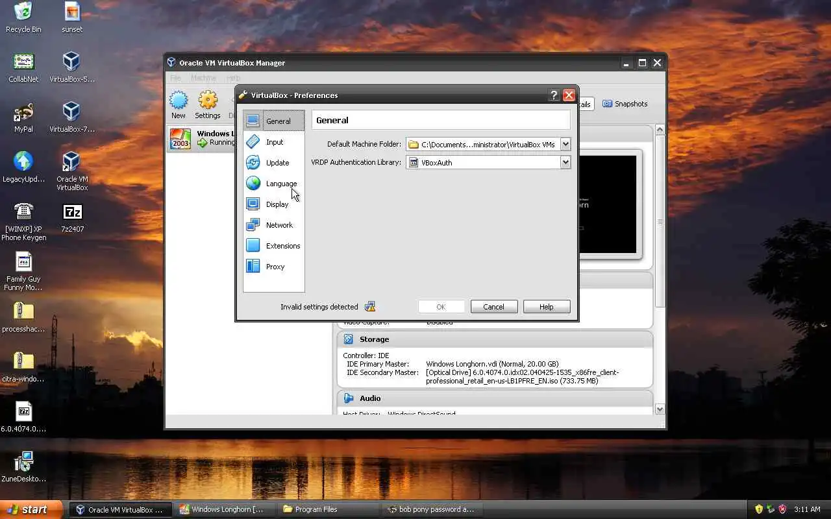Image resolution: width=831 pixels, height=519 pixels.
Task: Open Display preferences page
Action: point(274,204)
